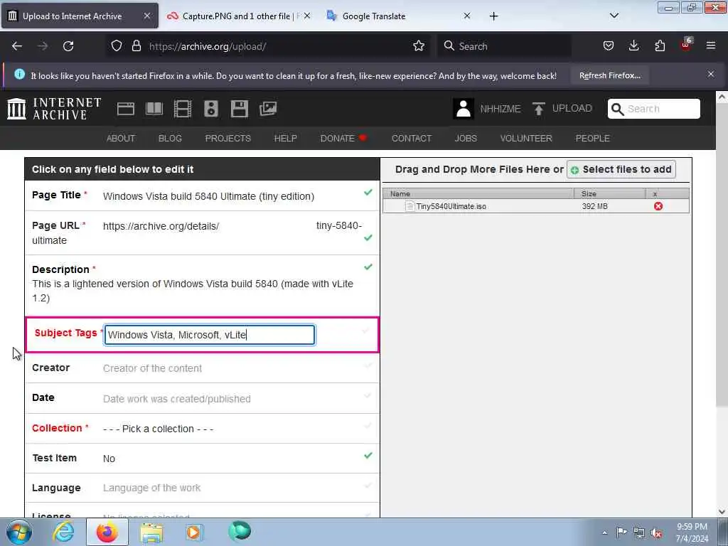Click the Subject Tags text input
728x546 pixels.
point(210,335)
